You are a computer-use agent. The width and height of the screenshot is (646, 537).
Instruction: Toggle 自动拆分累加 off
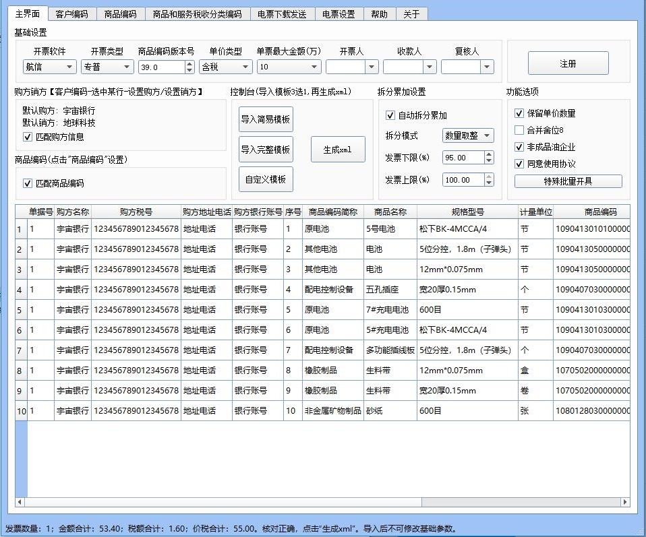tap(390, 115)
